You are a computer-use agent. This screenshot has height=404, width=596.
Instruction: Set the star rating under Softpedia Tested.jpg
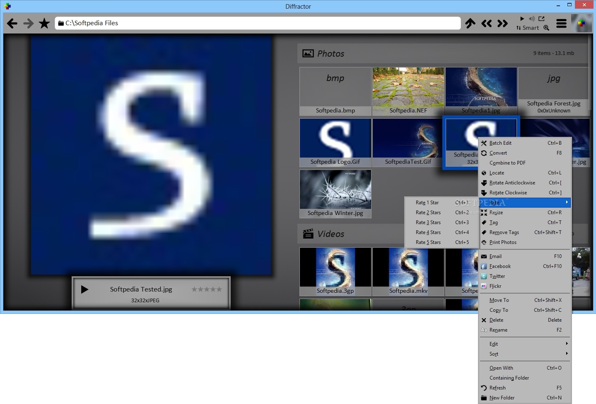tap(207, 289)
